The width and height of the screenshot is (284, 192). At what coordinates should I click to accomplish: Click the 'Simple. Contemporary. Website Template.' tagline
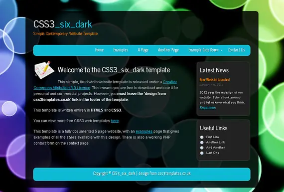click(x=66, y=34)
